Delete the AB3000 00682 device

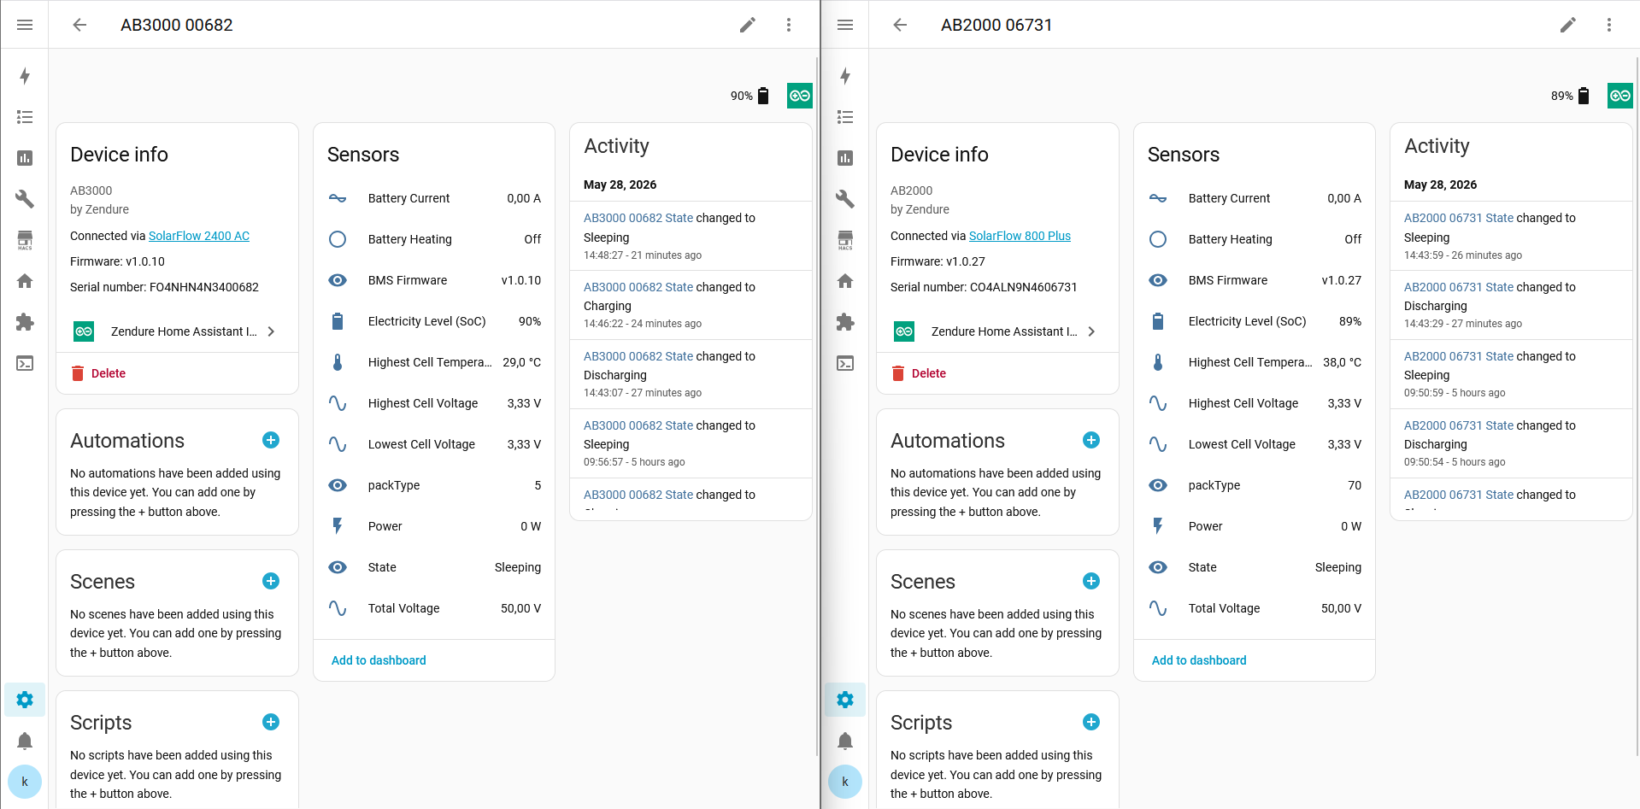[x=99, y=373]
